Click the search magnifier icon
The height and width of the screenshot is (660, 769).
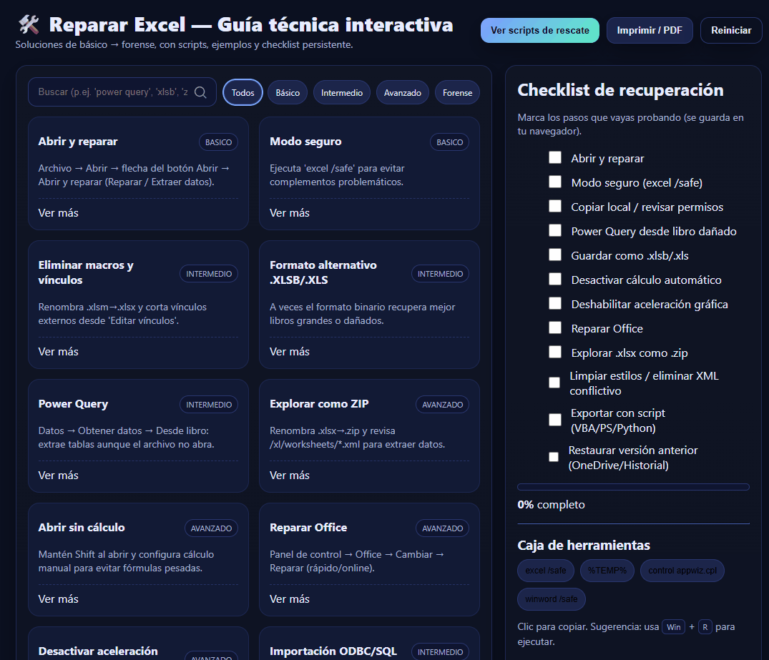(200, 92)
